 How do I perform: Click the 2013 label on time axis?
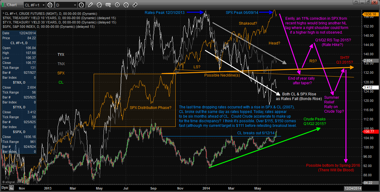[x=48, y=188]
